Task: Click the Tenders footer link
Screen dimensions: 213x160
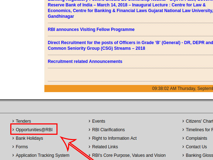Action: 23,121
